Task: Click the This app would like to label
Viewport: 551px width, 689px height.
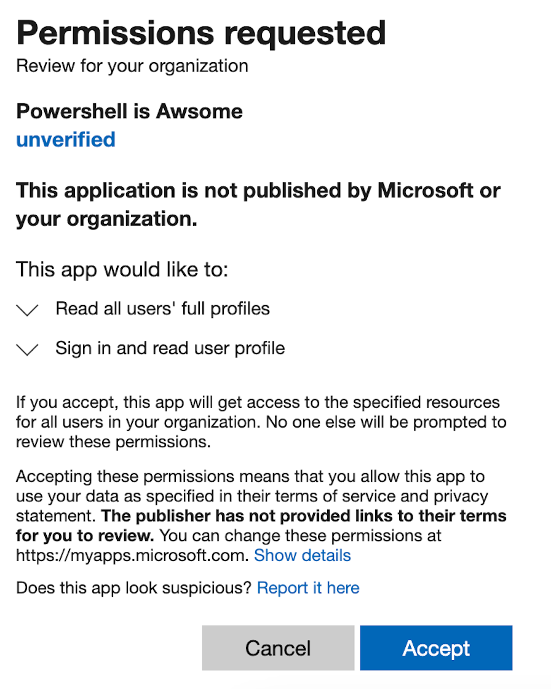Action: click(x=122, y=269)
